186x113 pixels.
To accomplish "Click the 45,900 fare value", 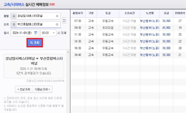I will (x=166, y=28).
